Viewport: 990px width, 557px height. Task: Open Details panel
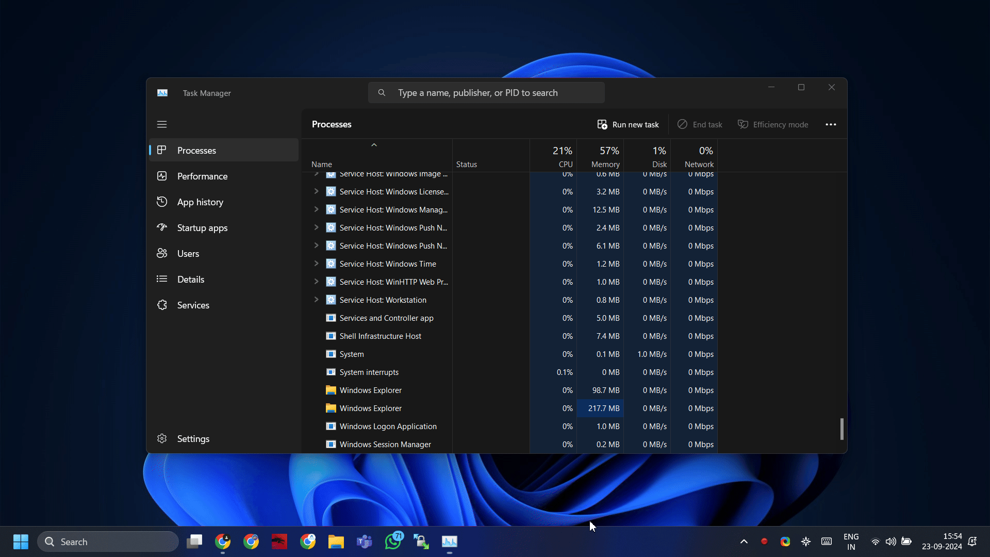coord(191,280)
